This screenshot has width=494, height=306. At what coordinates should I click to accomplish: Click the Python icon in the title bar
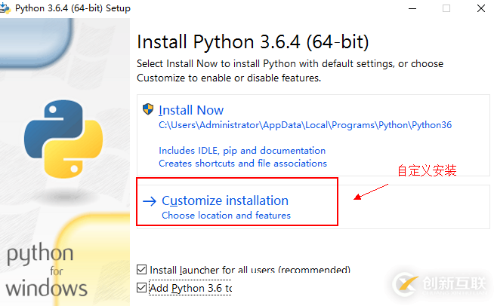7,8
